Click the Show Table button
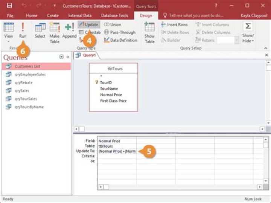Image resolution: width=271 pixels, height=203 pixels. click(x=149, y=32)
